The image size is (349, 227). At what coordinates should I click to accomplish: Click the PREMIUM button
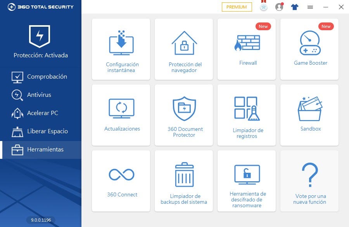tap(237, 7)
